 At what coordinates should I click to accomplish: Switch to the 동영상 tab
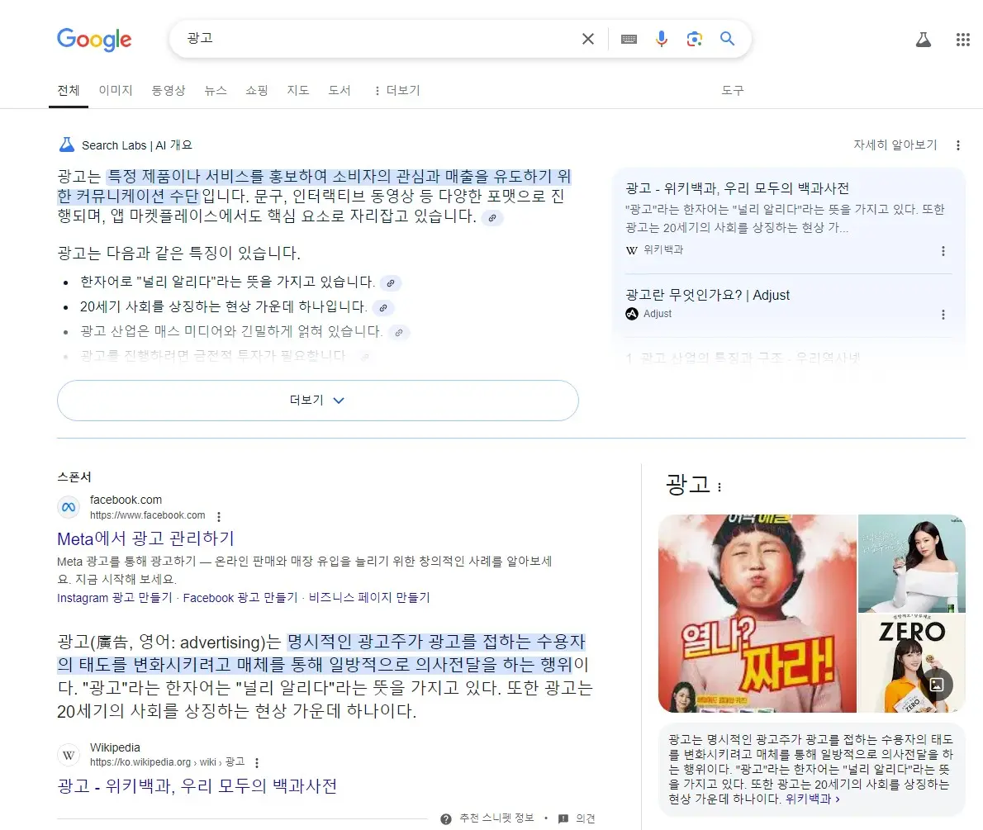pos(169,91)
